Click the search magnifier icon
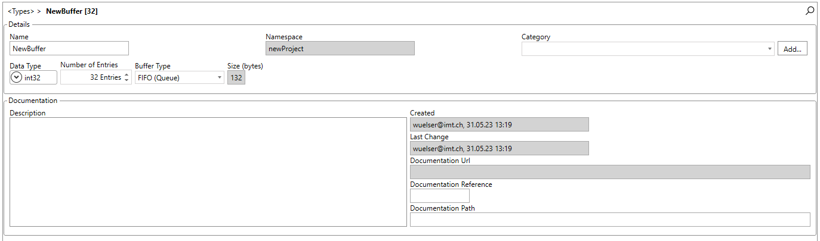This screenshot has height=241, width=820. point(810,11)
